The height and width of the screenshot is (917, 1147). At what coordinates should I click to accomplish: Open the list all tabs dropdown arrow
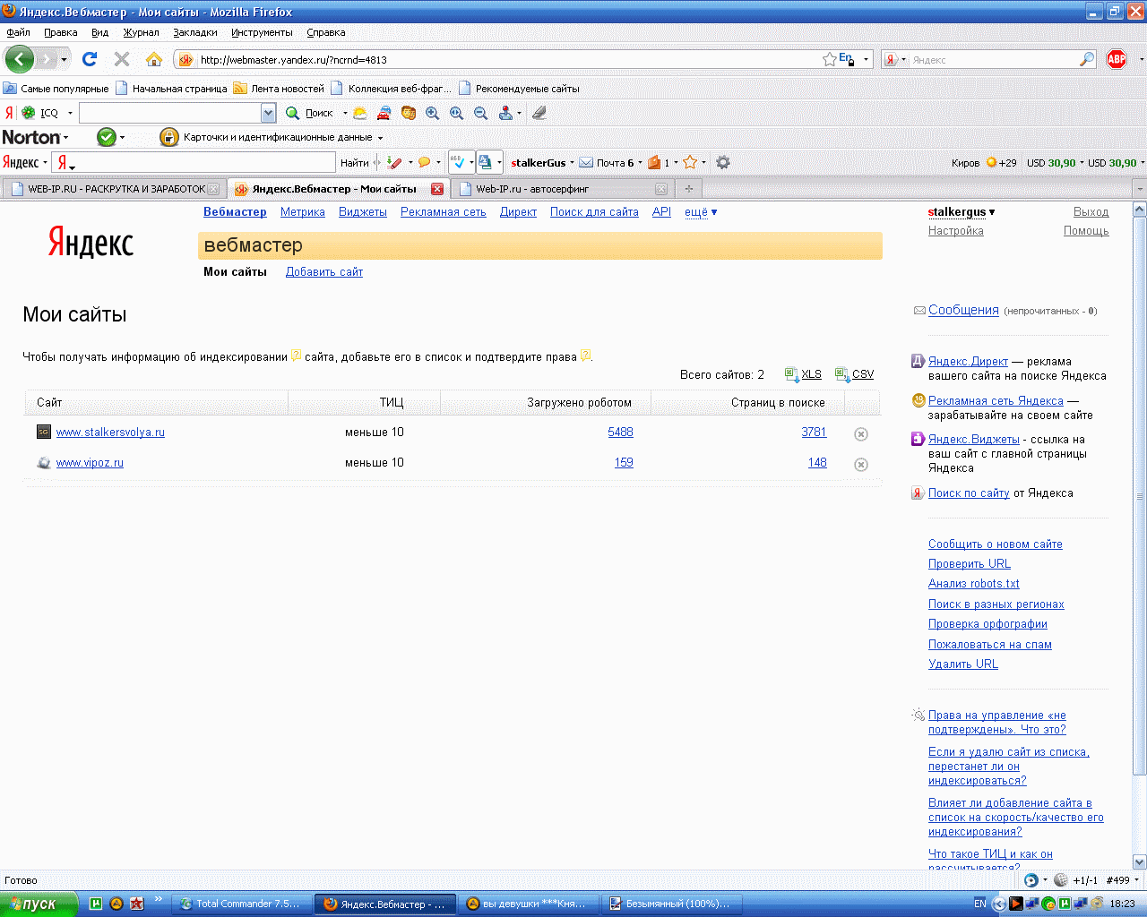(x=1140, y=189)
